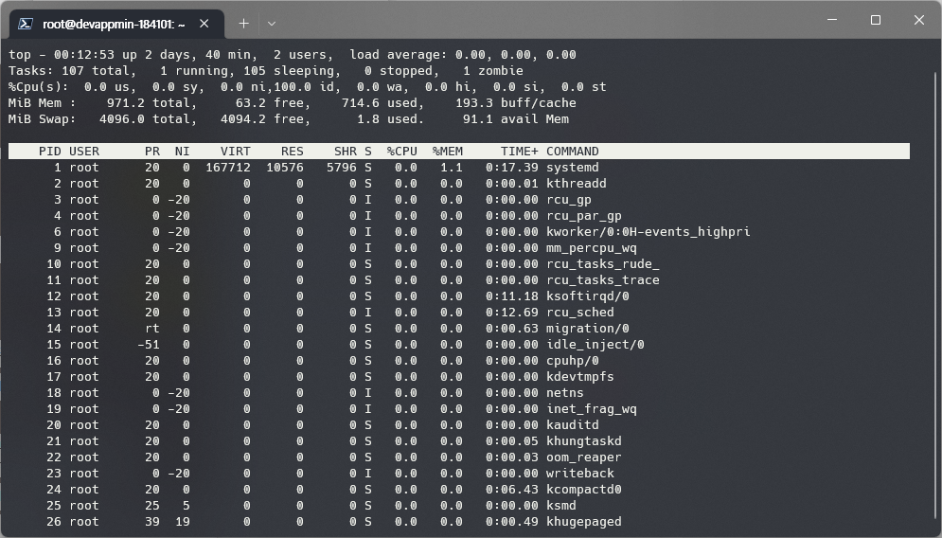
Task: Click the PID column header
Action: [49, 152]
